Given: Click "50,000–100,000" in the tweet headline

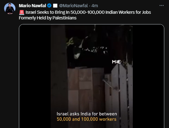Looking at the screenshot, I should click(x=87, y=12).
